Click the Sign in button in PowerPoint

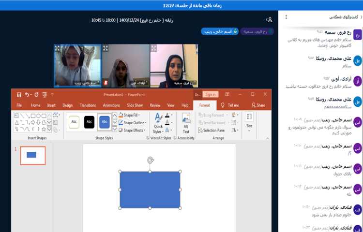tap(211, 94)
